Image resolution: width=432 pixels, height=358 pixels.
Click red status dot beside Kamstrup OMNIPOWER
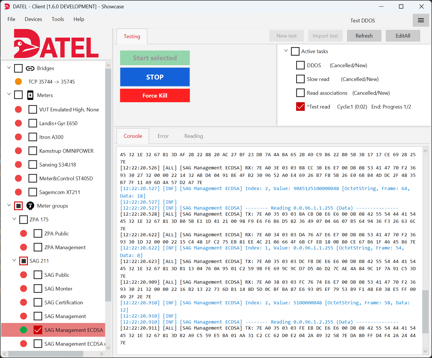(18, 151)
